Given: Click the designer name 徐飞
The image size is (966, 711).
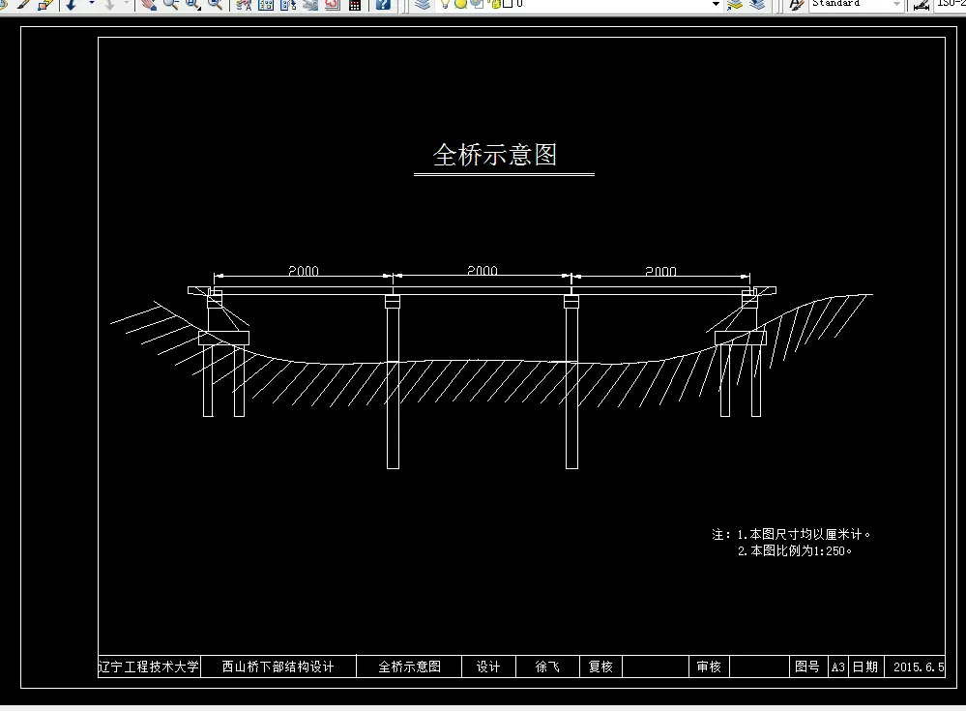Looking at the screenshot, I should pos(547,667).
